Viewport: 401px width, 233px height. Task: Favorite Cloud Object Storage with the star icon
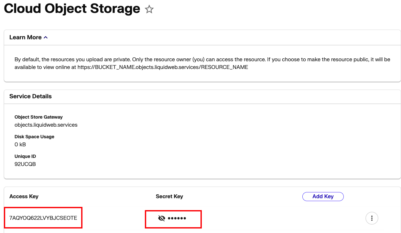pyautogui.click(x=149, y=9)
